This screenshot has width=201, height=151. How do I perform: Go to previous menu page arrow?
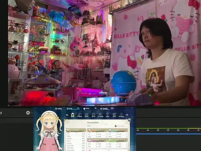(x=67, y=115)
